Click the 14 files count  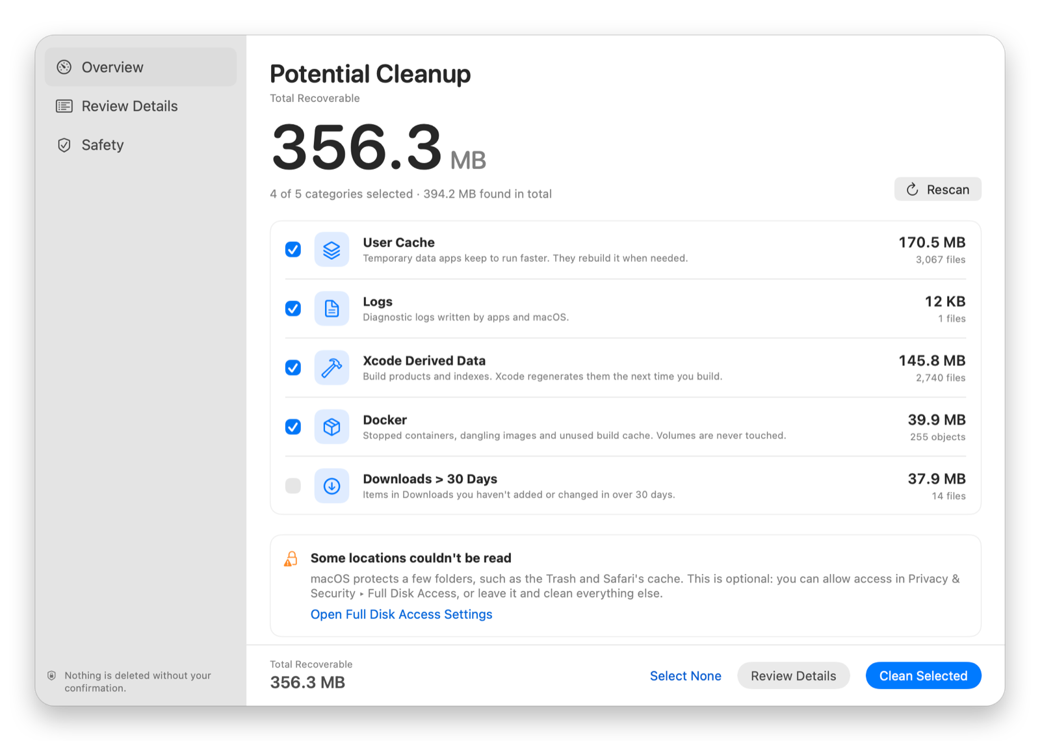coord(948,496)
